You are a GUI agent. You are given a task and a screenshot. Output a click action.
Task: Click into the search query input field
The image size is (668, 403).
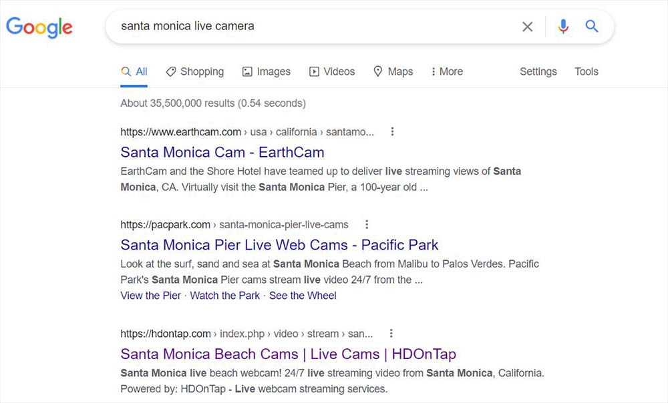click(x=314, y=27)
